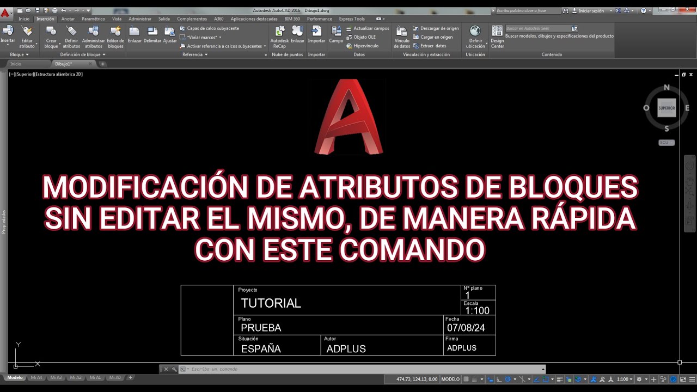Switch to the Anotar ribbon tab
The height and width of the screenshot is (392, 697).
[68, 19]
